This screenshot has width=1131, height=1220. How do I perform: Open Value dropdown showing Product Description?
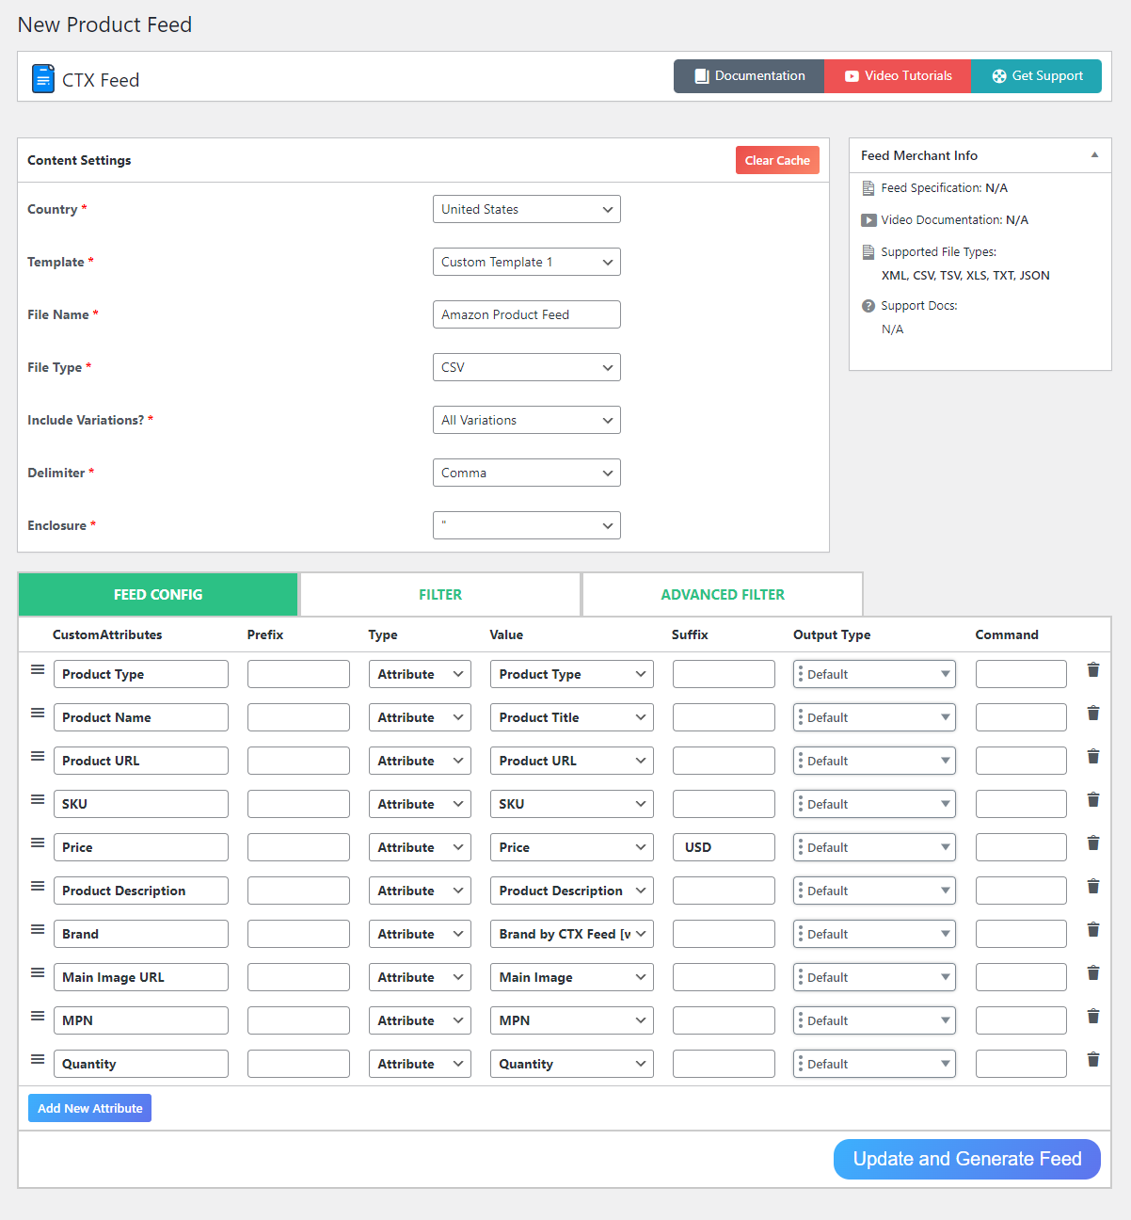pos(572,891)
